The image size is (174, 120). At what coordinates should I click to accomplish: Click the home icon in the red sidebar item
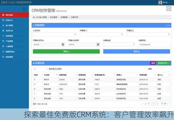[3, 15]
